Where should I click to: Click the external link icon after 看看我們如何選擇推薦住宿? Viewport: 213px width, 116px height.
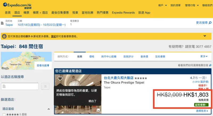click(210, 65)
